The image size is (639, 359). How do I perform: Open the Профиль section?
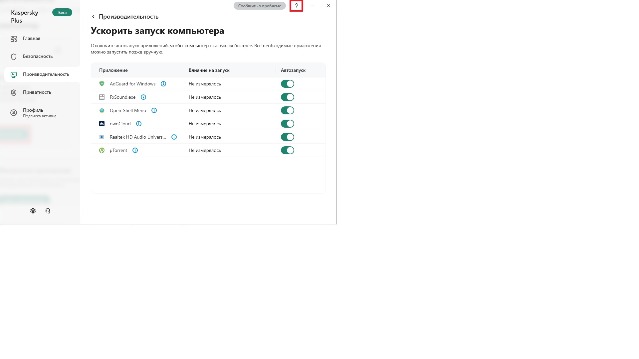tap(42, 113)
